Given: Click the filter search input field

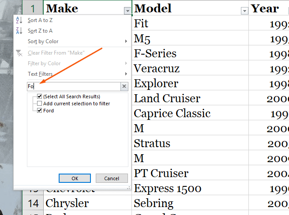Looking at the screenshot, I should click(74, 86).
